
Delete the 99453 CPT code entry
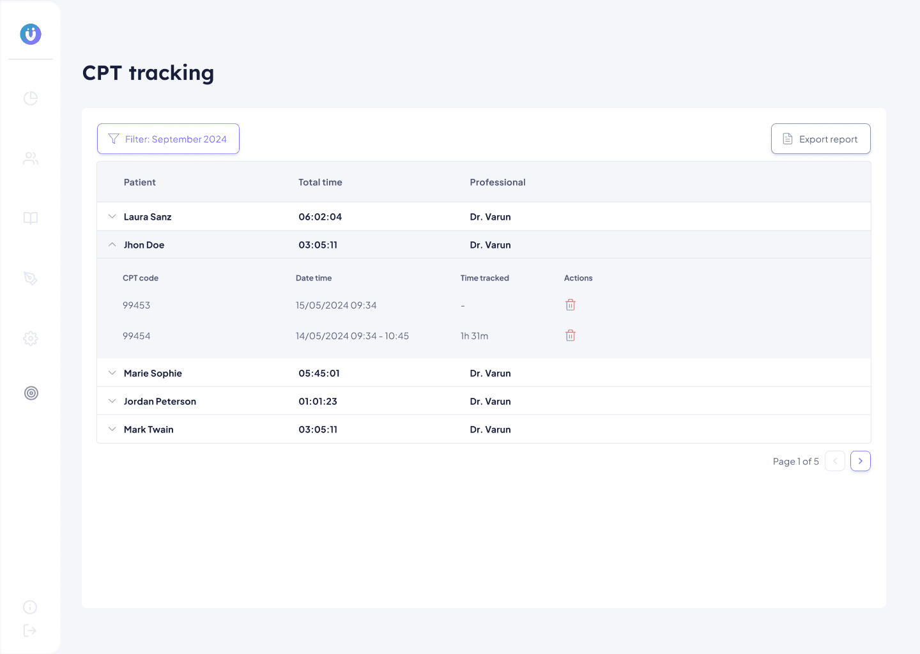(571, 305)
